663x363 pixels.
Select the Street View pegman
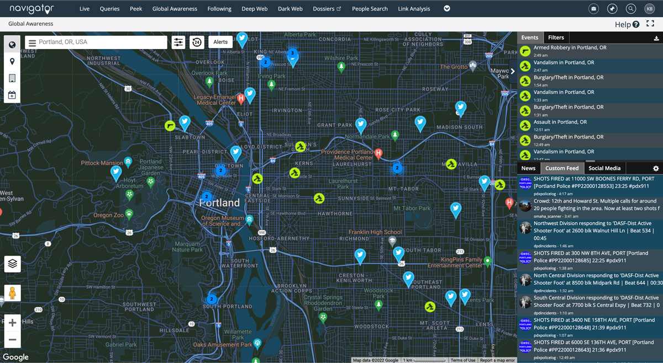click(x=13, y=293)
